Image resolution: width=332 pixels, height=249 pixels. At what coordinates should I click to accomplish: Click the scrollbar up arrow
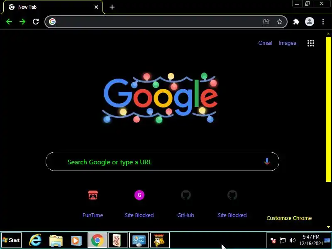click(x=328, y=34)
